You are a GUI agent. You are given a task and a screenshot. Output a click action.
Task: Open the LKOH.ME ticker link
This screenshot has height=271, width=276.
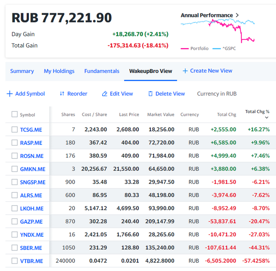pyautogui.click(x=32, y=208)
